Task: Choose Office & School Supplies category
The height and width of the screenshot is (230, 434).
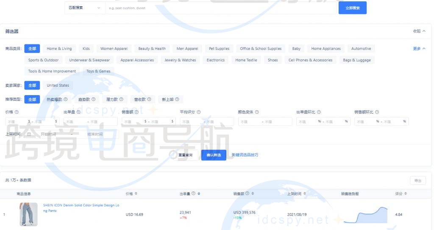Action: click(x=261, y=49)
